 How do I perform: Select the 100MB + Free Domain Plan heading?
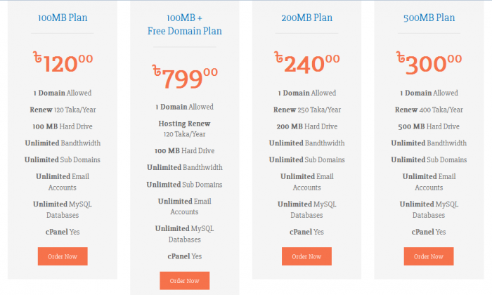click(183, 25)
